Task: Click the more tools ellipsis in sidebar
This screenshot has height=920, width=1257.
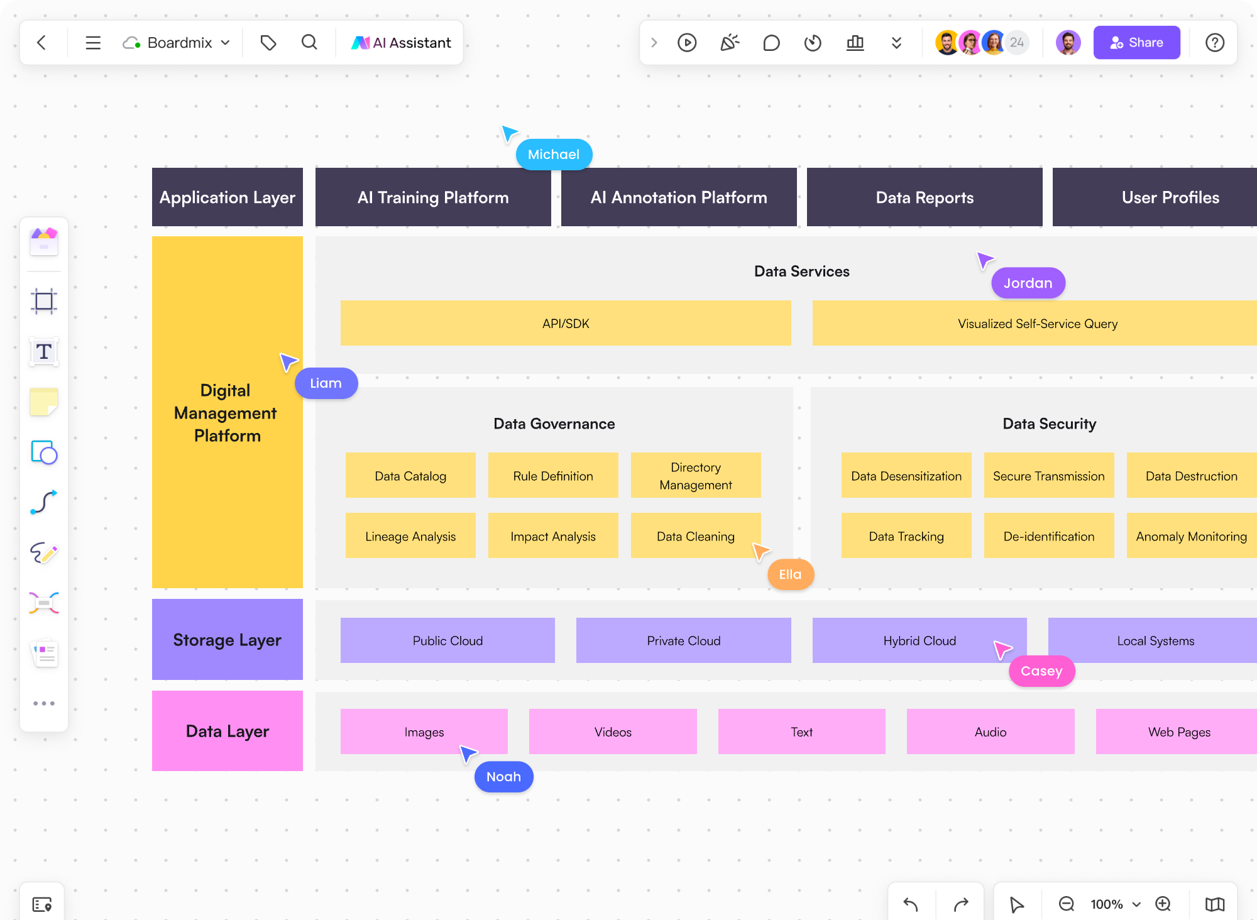Action: point(44,703)
